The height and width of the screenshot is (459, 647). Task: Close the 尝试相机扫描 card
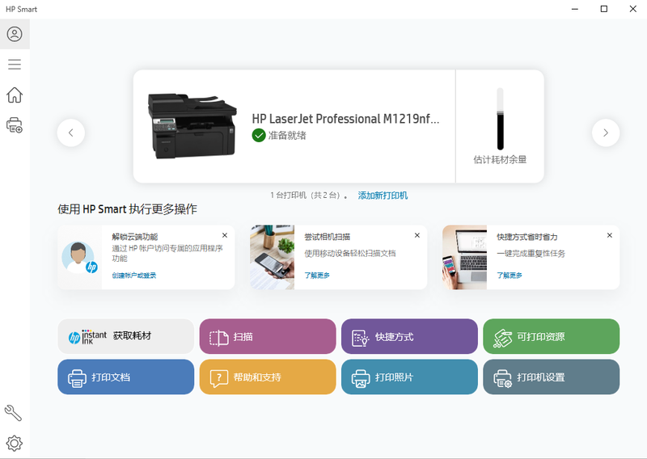tap(417, 235)
